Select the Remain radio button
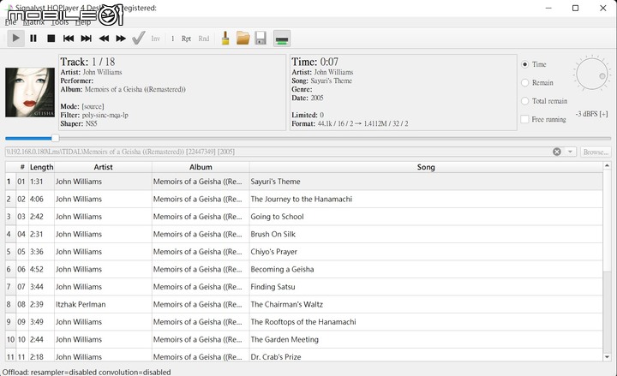The width and height of the screenshot is (617, 376). tap(524, 82)
